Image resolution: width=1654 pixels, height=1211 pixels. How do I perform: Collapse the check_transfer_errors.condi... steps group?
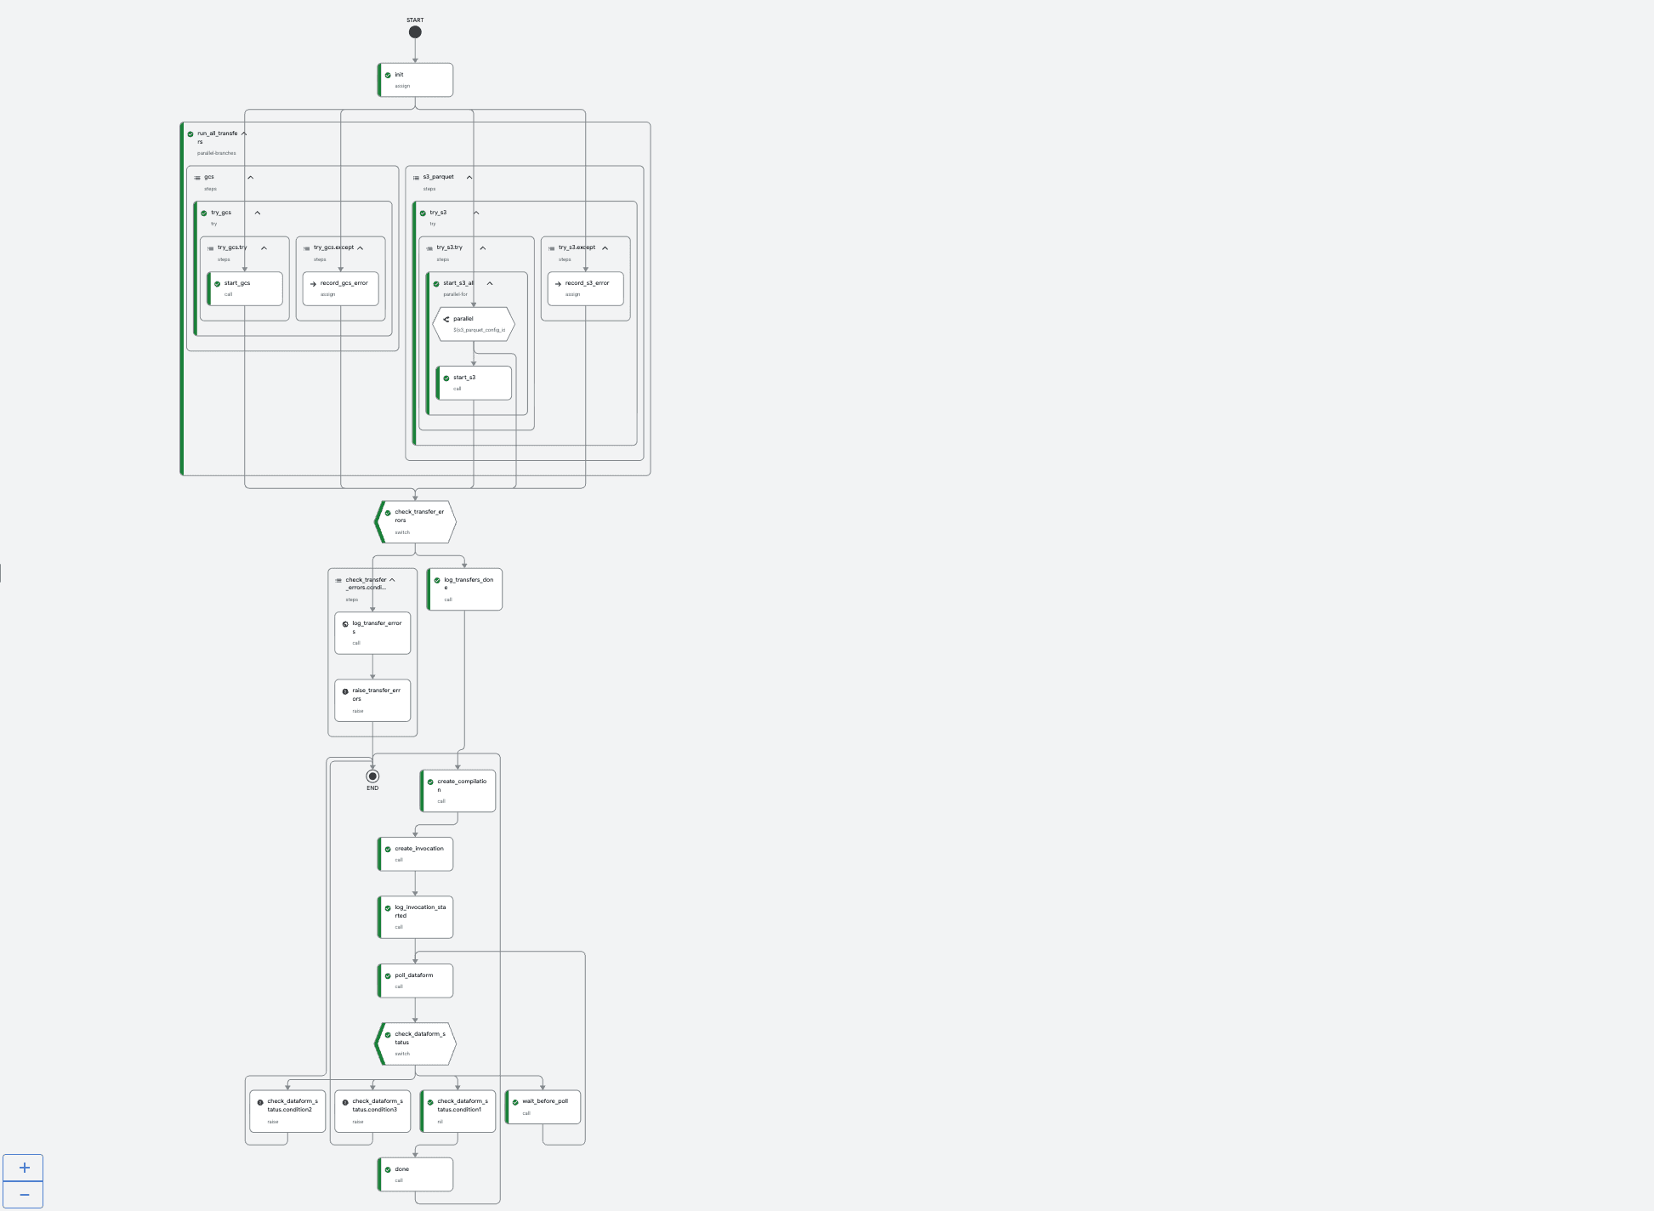coord(392,580)
